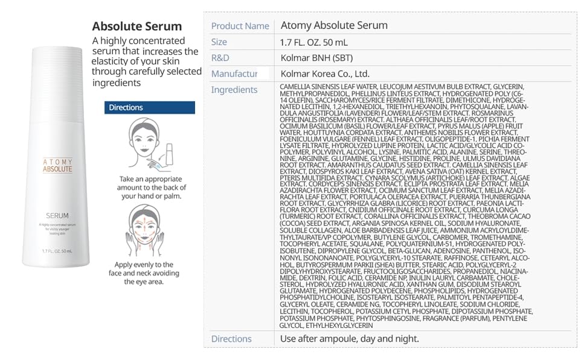Screen dimensions: 581x355
Task: Click the '1.7 FL. OZ. 50 mL' value
Action: [314, 43]
